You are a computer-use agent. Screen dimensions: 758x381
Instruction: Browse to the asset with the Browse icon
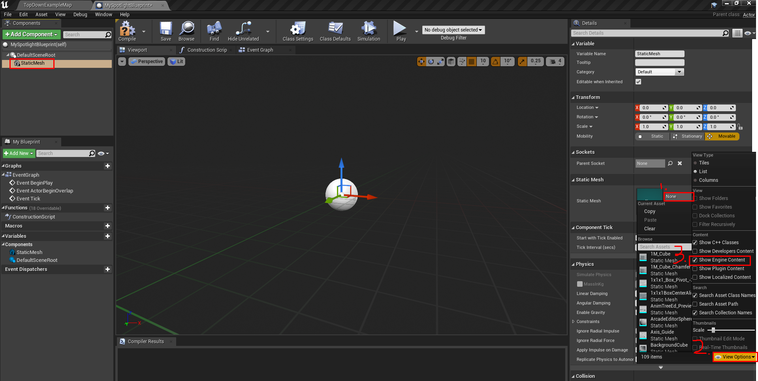coord(186,31)
